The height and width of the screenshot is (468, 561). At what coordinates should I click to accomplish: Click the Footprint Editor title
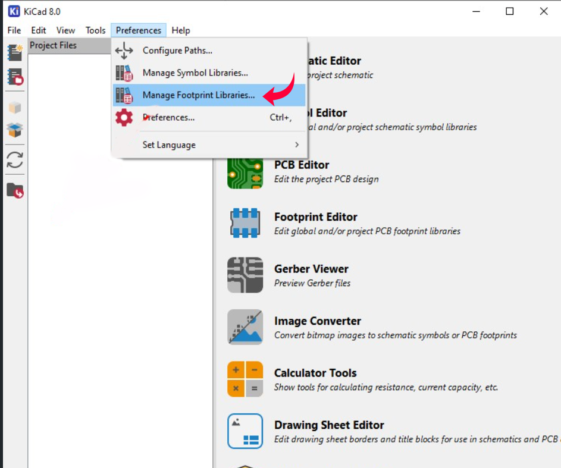(x=315, y=217)
